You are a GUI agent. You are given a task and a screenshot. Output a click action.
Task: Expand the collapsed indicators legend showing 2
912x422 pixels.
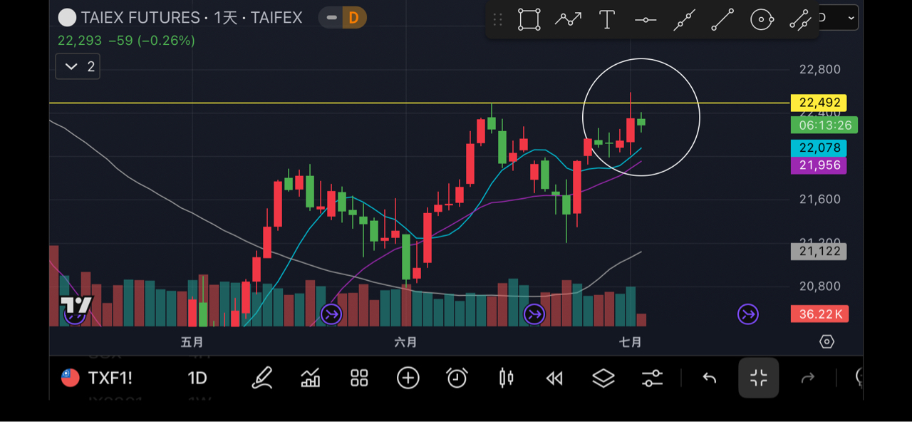(x=78, y=67)
